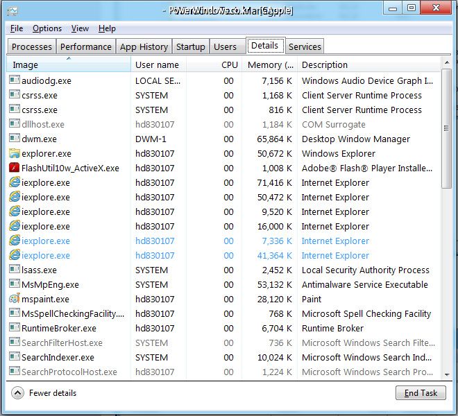This screenshot has height=416, width=458.
Task: Click the RuntimeBroker.exe process icon
Action: click(x=15, y=327)
